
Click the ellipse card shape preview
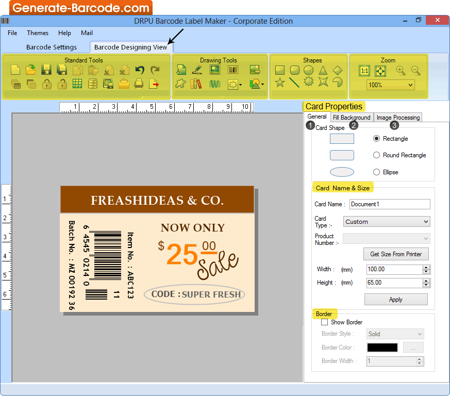pos(342,172)
